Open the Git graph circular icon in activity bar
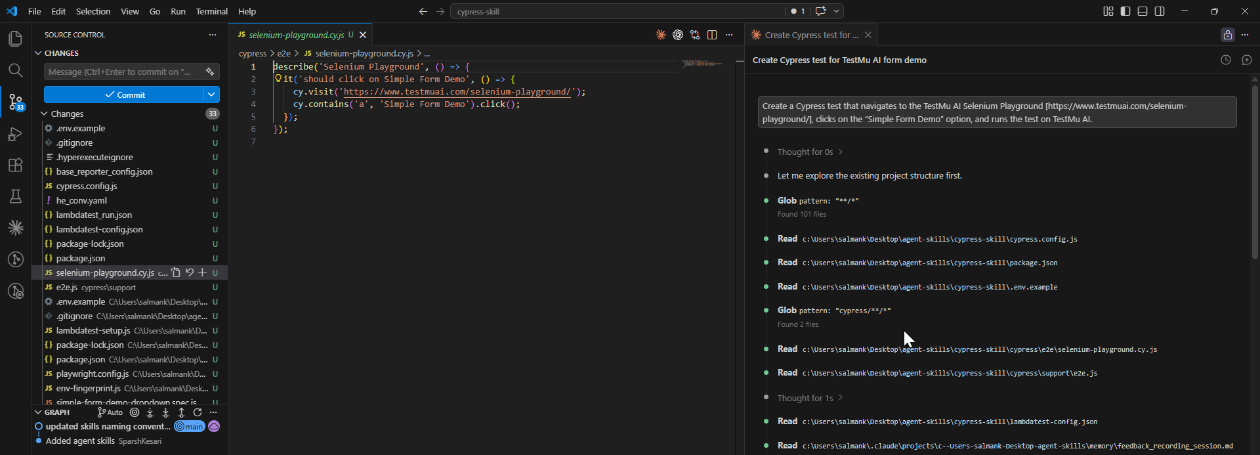 [x=16, y=259]
